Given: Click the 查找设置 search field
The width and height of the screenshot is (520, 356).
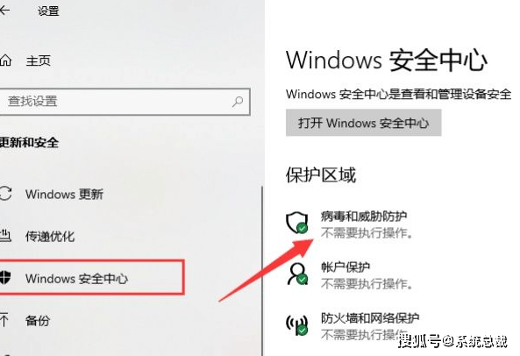Looking at the screenshot, I should (x=125, y=102).
